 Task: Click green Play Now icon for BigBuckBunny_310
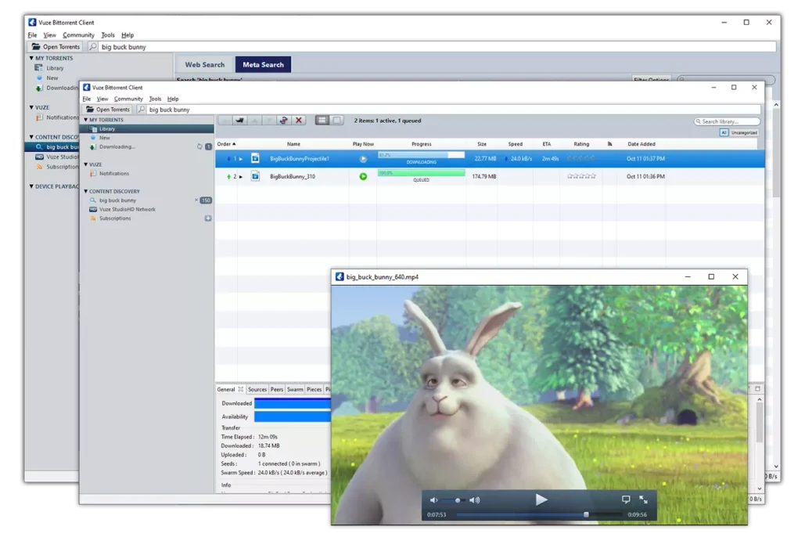click(363, 176)
